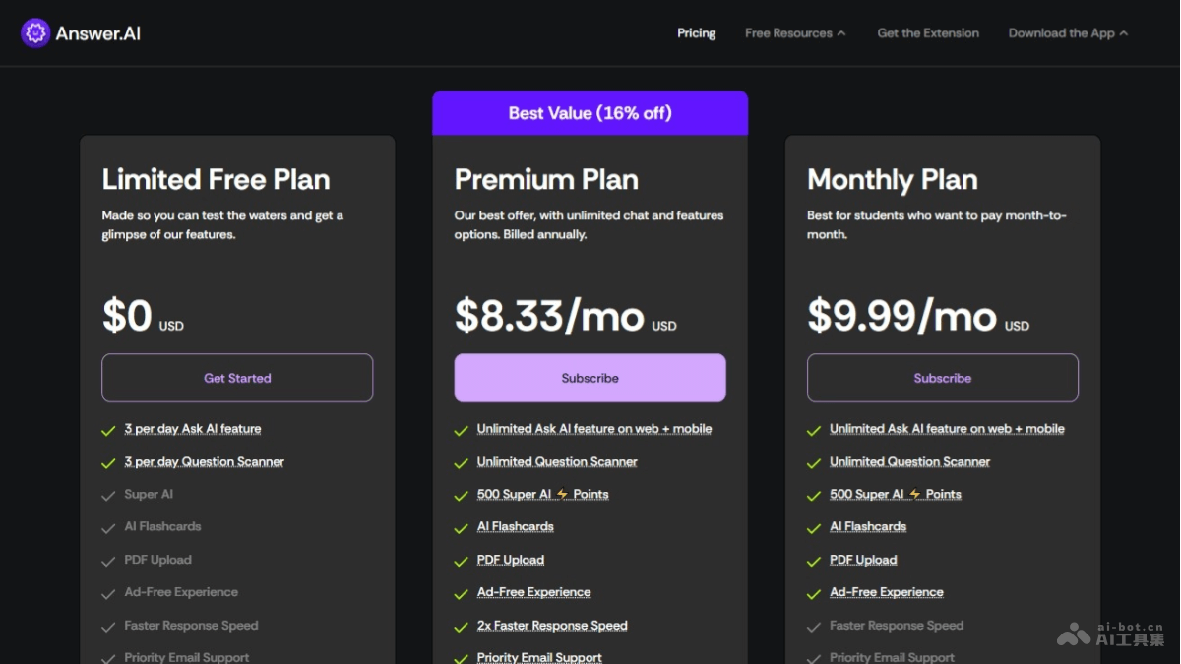Click gray checkmark beside Free plan PDF Upload

point(108,562)
